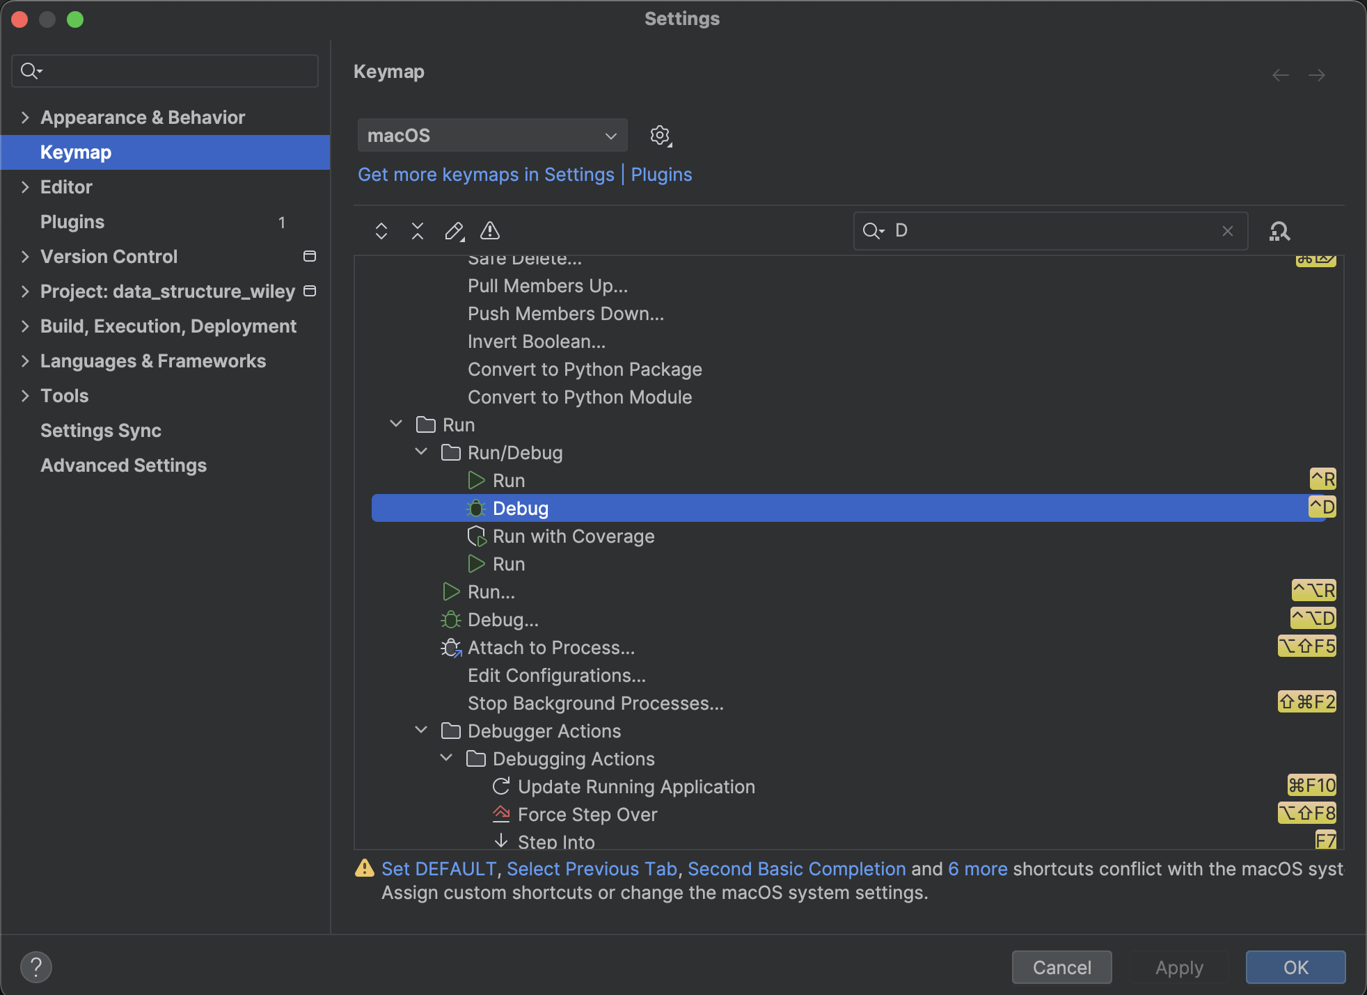Expand Appearance & Behavior section
This screenshot has height=995, width=1367.
tap(25, 118)
